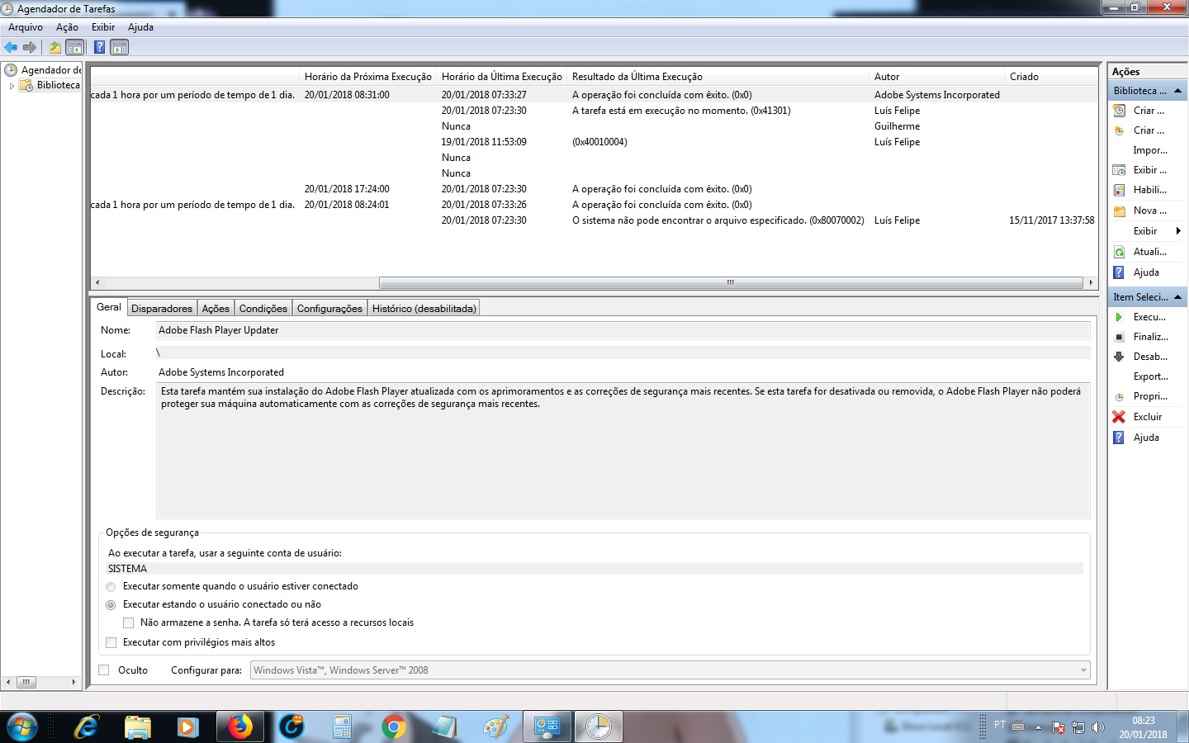Click inside the Descrição text box
This screenshot has width=1189, height=743.
[623, 451]
